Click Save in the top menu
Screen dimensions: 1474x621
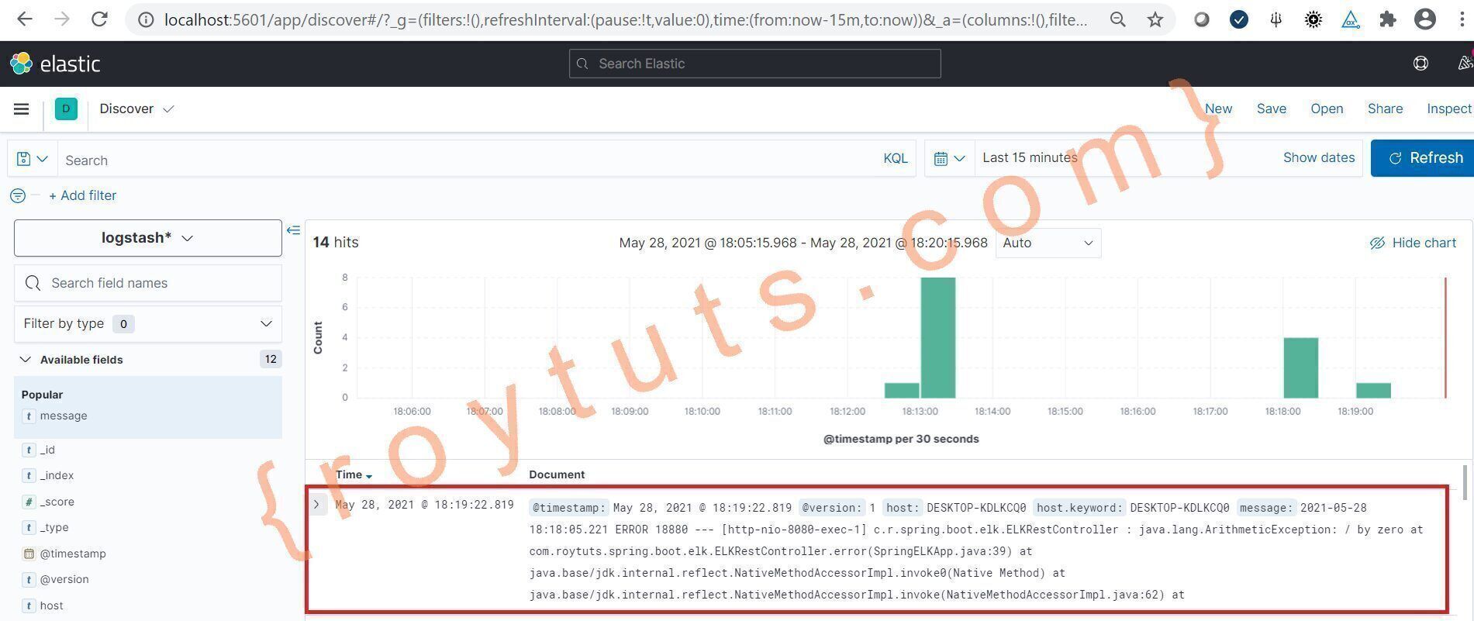tap(1272, 109)
